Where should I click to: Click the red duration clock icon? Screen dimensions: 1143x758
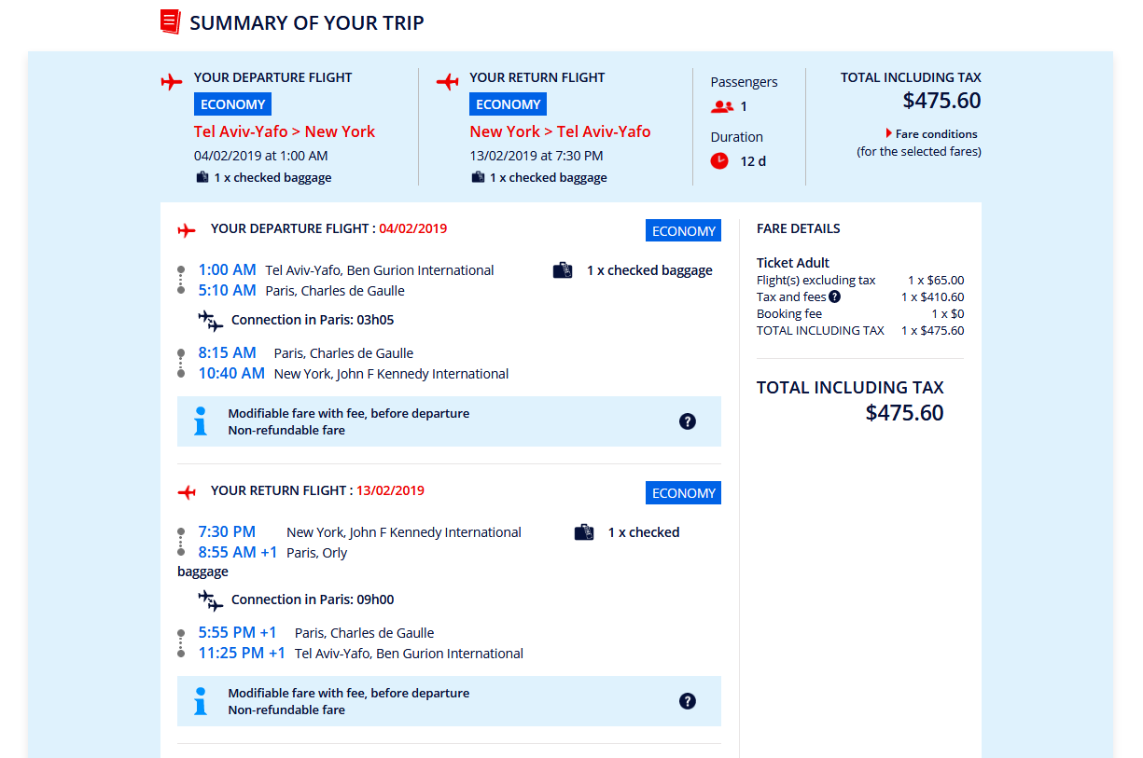pos(719,161)
